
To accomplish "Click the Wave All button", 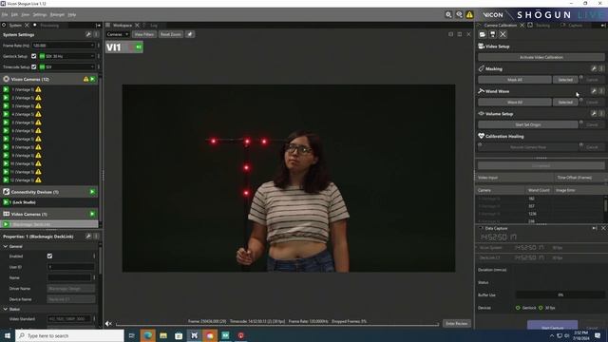I will (515, 103).
